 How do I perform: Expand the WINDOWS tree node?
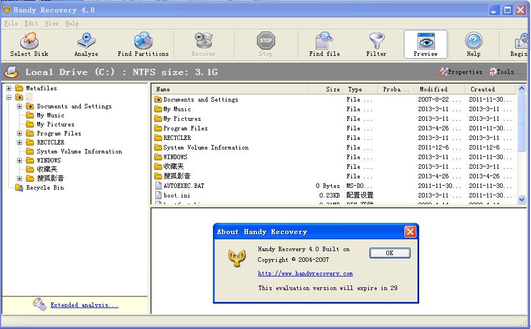click(x=20, y=160)
